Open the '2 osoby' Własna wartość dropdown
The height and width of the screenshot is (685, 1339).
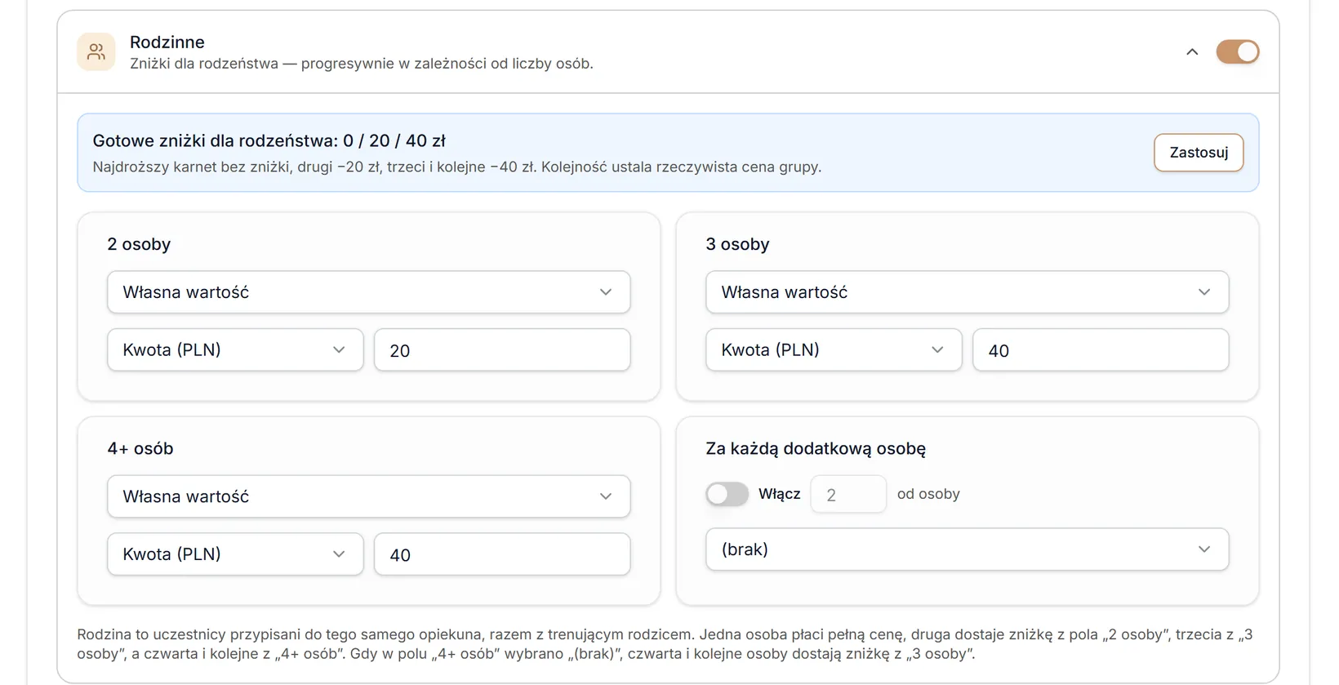(368, 292)
